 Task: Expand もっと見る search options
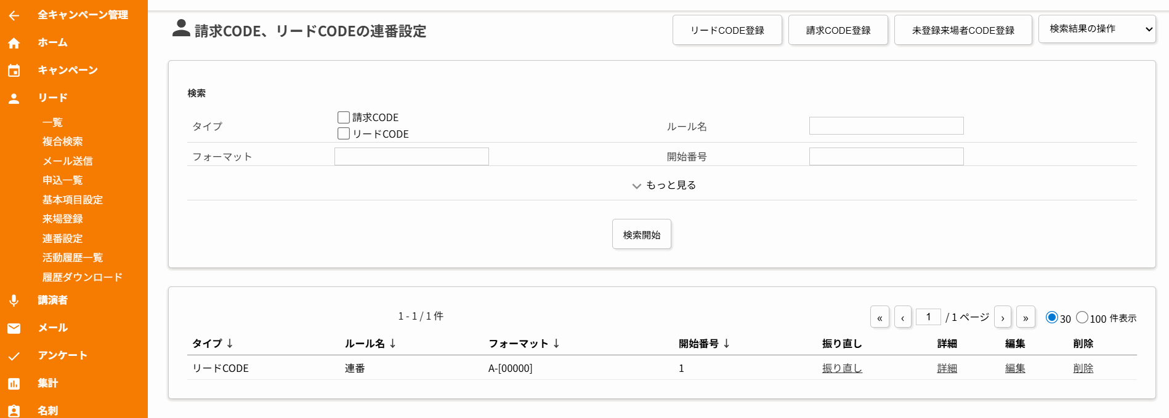click(x=664, y=185)
